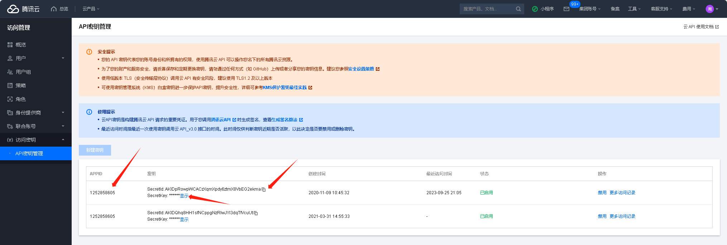Click the 联合账号 icon in sidebar
This screenshot has width=727, height=245.
tap(10, 126)
